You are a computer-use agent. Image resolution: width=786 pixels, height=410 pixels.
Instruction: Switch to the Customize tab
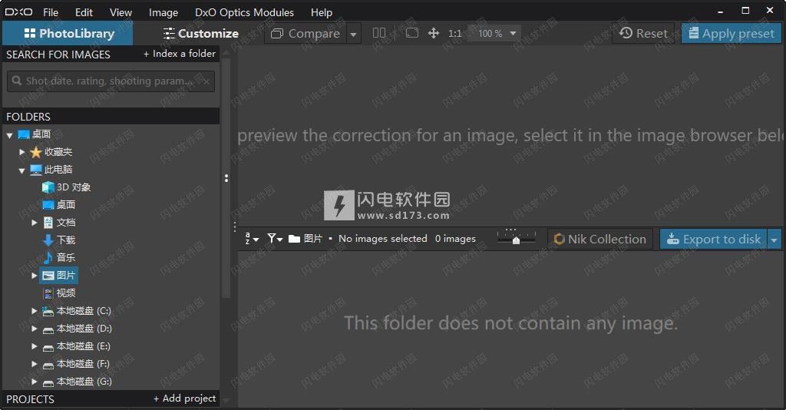click(x=200, y=34)
